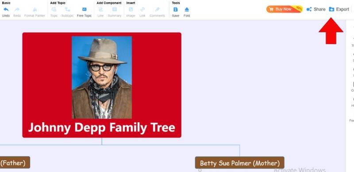Image resolution: width=354 pixels, height=172 pixels.
Task: Click the Redo arrow icon
Action: [x=17, y=9]
